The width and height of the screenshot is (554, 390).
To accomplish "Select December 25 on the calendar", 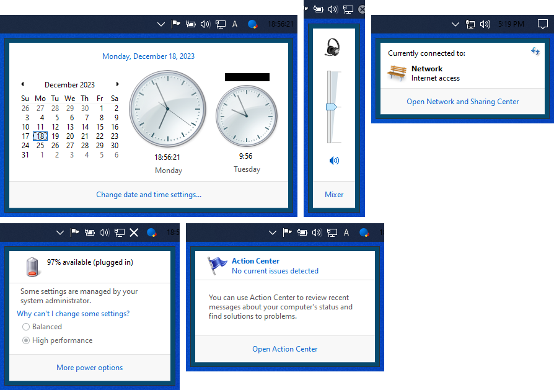I will tap(40, 146).
